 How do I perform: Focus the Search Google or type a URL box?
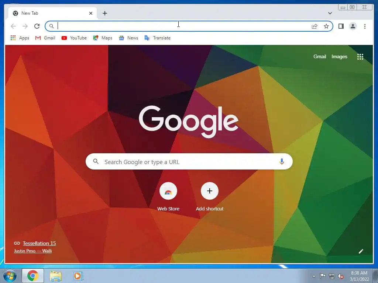[x=189, y=161]
